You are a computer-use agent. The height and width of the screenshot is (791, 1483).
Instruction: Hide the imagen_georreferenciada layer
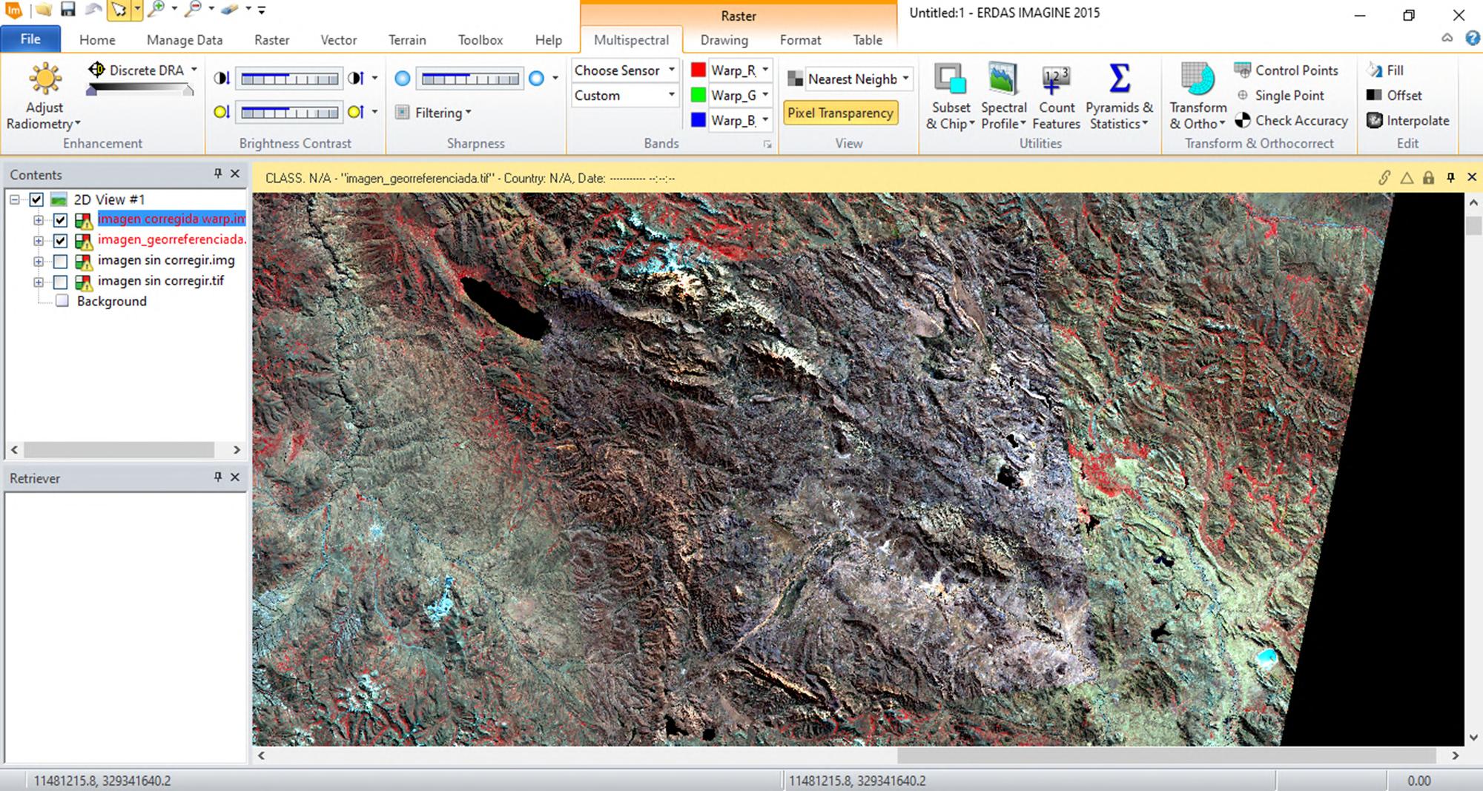[61, 241]
